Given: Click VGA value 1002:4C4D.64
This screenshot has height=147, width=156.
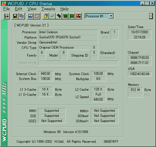Looking at the screenshot, I should (x=140, y=74).
